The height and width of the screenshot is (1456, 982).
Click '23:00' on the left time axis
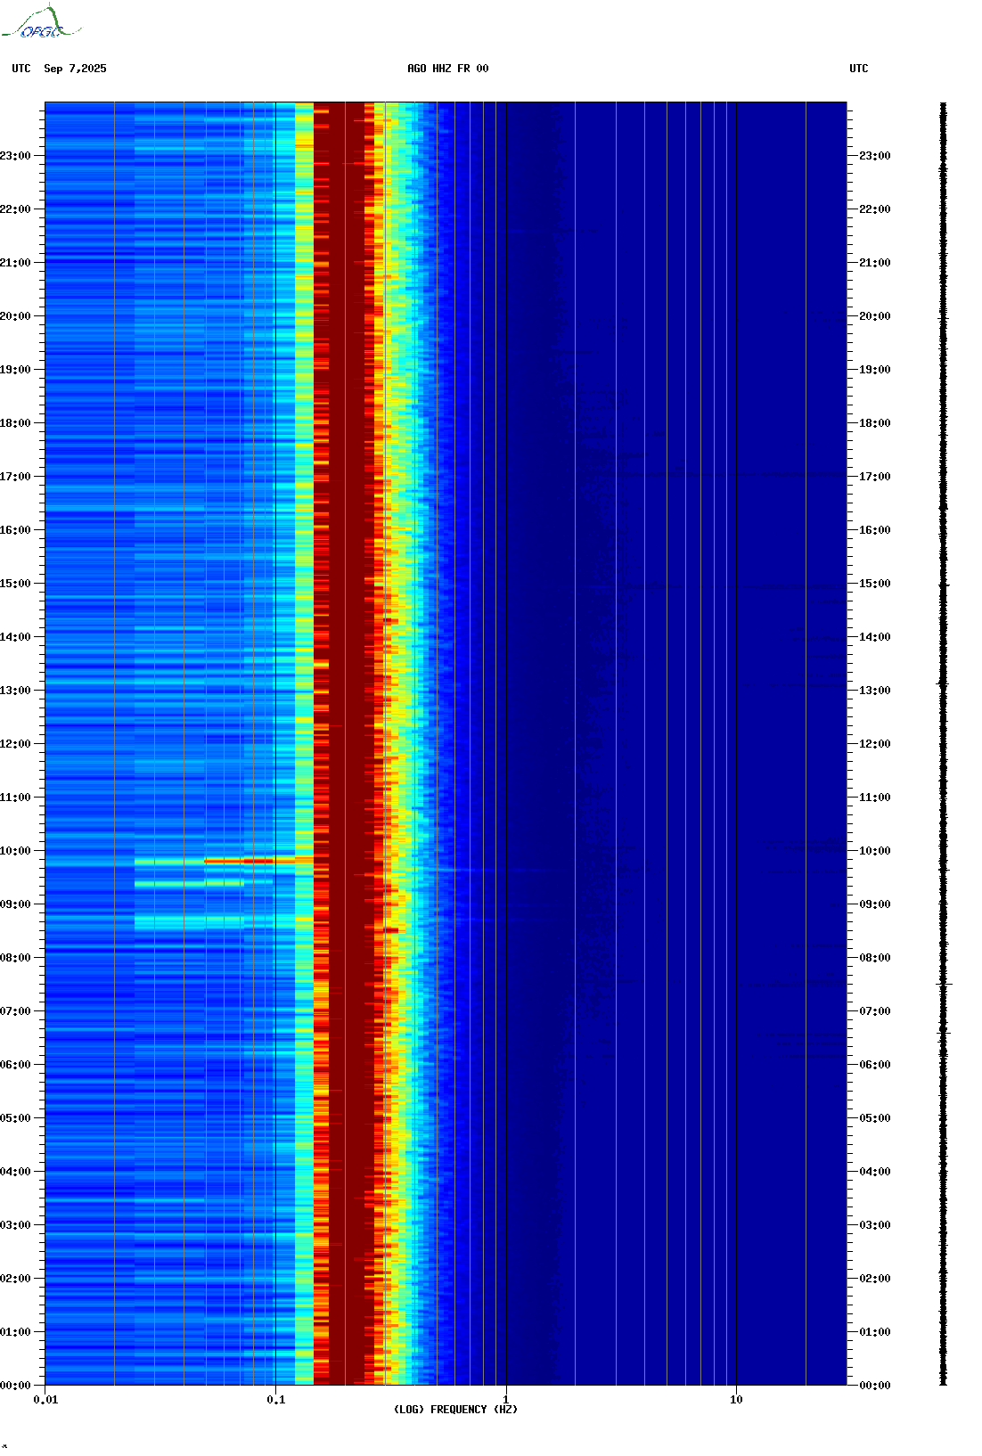(x=15, y=156)
